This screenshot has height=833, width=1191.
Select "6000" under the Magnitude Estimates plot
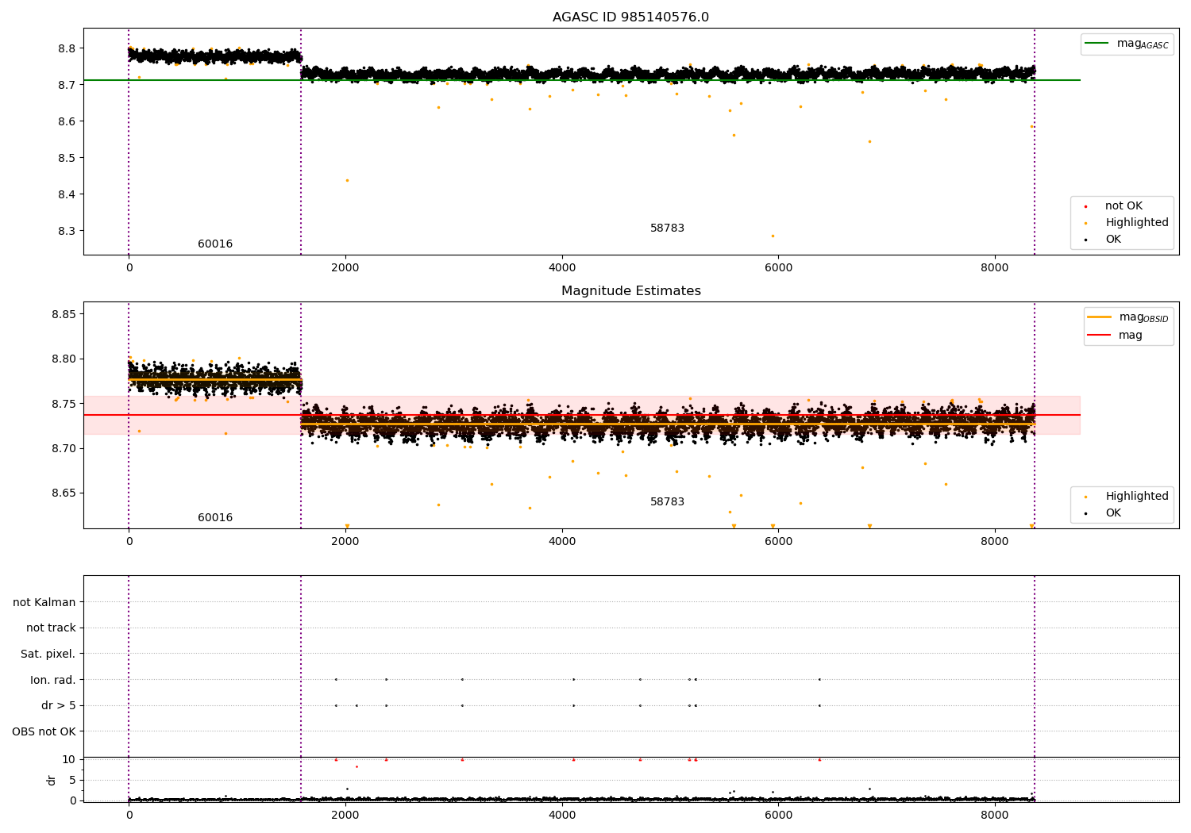coord(778,542)
